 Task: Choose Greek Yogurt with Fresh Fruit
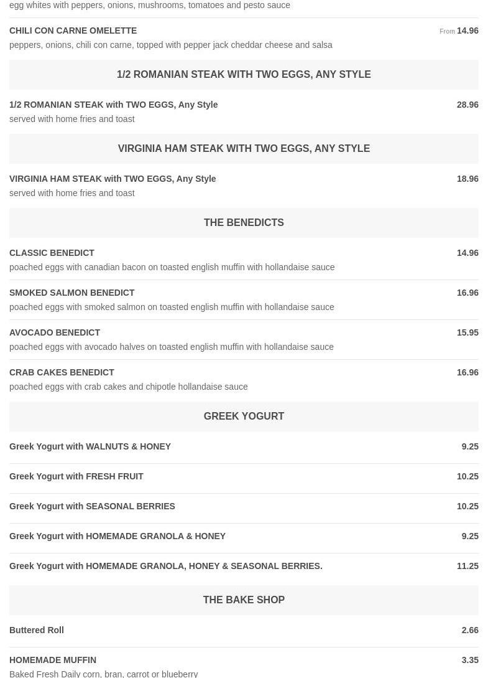[76, 476]
